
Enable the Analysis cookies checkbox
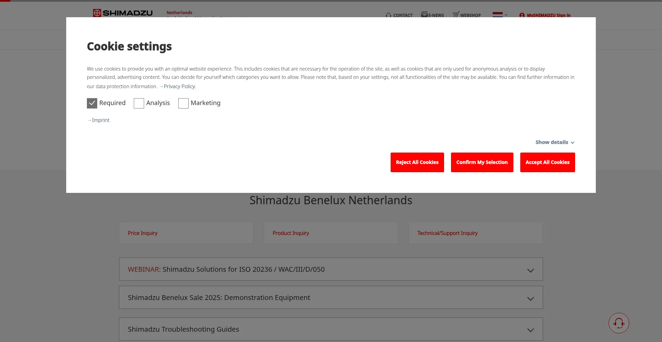139,103
